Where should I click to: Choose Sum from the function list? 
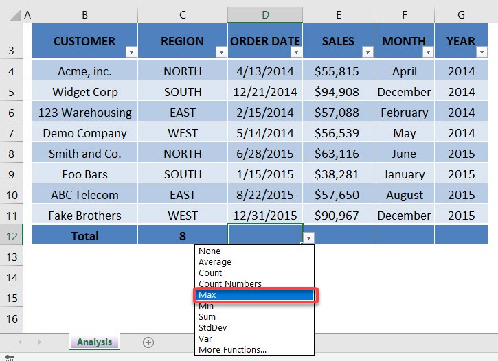point(254,317)
